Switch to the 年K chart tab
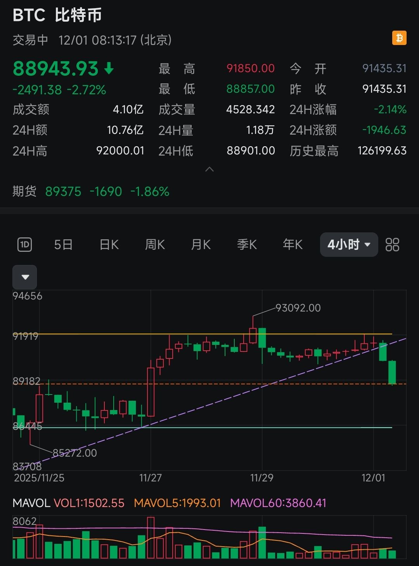The image size is (419, 566). [293, 245]
